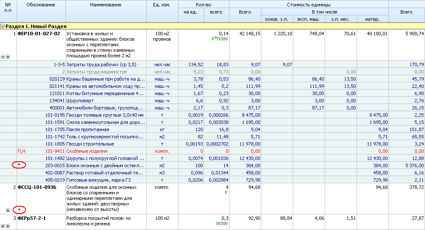425x230 pixels.
Task: Select position code 'ФЕР10-01-027-02'
Action: click(x=39, y=34)
